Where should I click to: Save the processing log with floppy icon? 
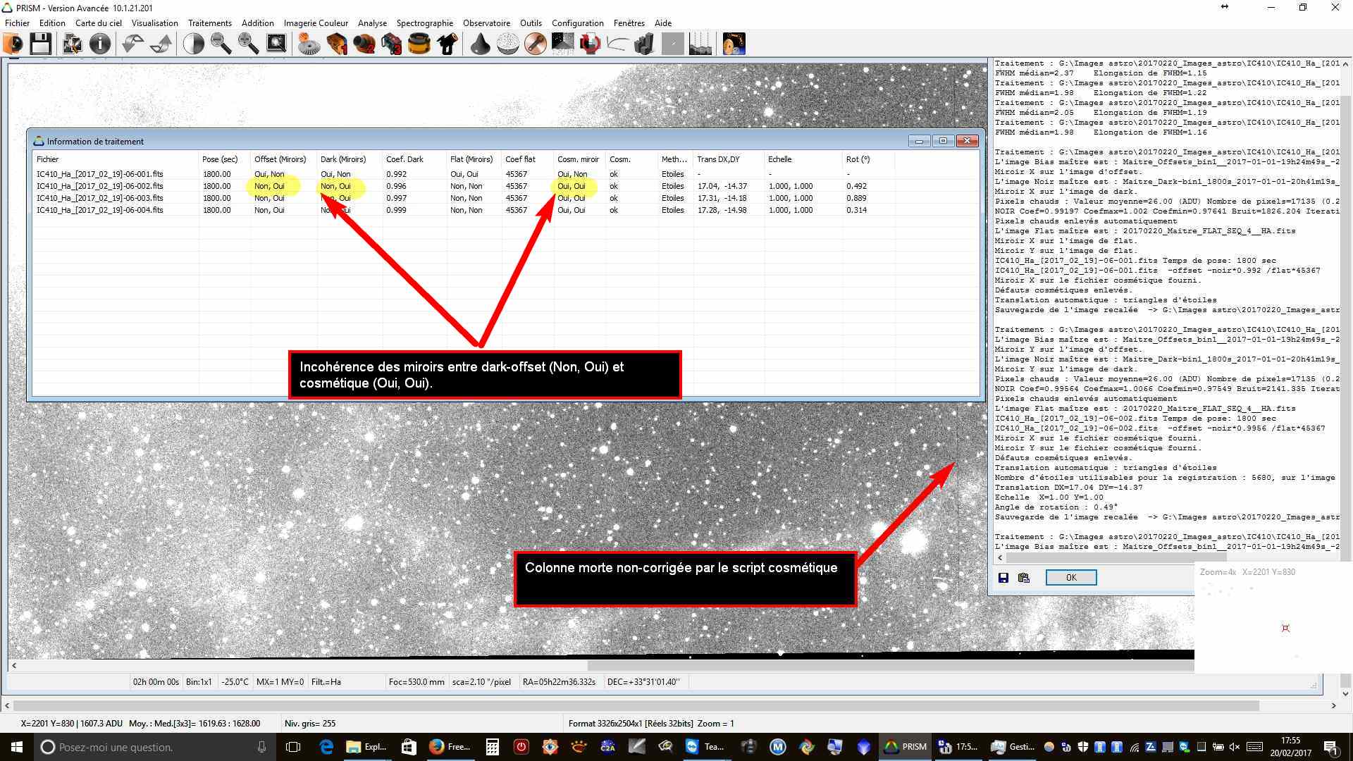[1003, 578]
